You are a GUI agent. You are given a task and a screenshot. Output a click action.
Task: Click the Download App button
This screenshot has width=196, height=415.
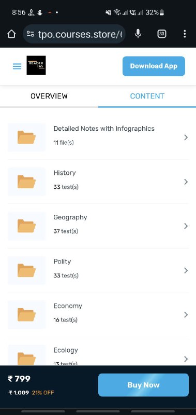tap(154, 66)
